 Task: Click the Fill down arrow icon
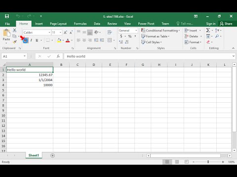click(x=208, y=36)
